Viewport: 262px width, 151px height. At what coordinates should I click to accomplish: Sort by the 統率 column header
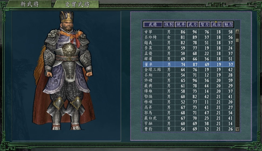coord(181,25)
